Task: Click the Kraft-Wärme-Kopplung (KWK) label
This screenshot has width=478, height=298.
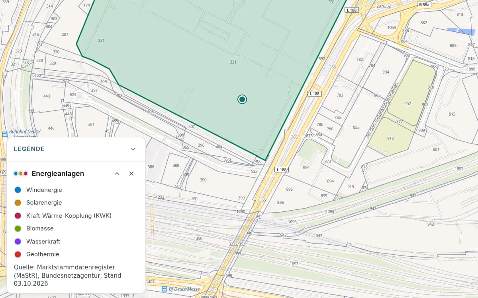Action: pyautogui.click(x=69, y=216)
